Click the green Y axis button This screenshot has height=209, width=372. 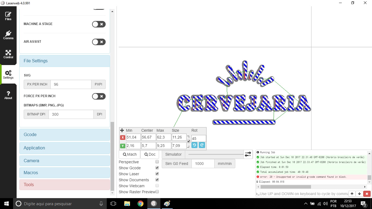(x=123, y=146)
